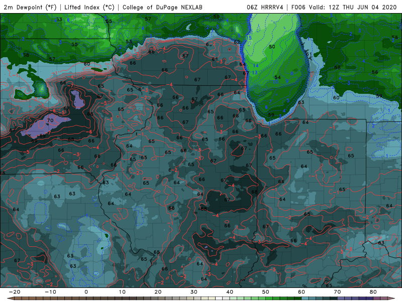Click the 30 label on the color scale
Image resolution: width=402 pixels, height=301 pixels.
coord(194,292)
